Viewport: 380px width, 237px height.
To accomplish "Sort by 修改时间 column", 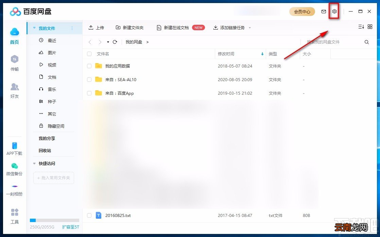I will 240,54.
